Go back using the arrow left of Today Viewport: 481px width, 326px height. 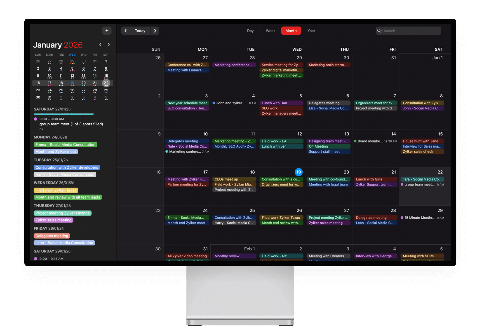[126, 31]
